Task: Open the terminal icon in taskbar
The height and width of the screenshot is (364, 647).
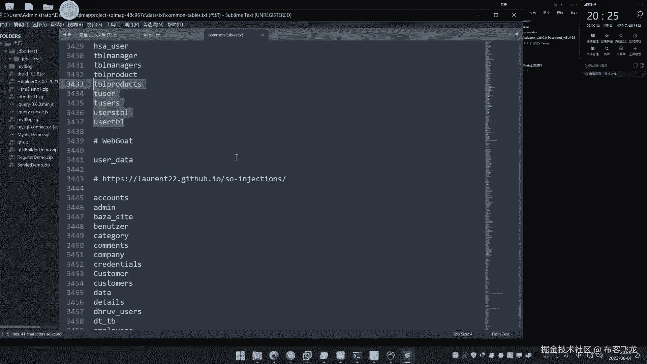Action: (x=357, y=355)
